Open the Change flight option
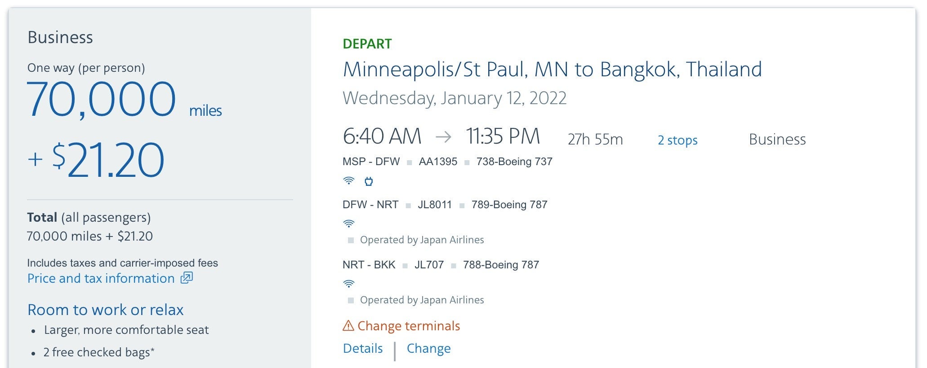This screenshot has height=368, width=927. pos(428,348)
